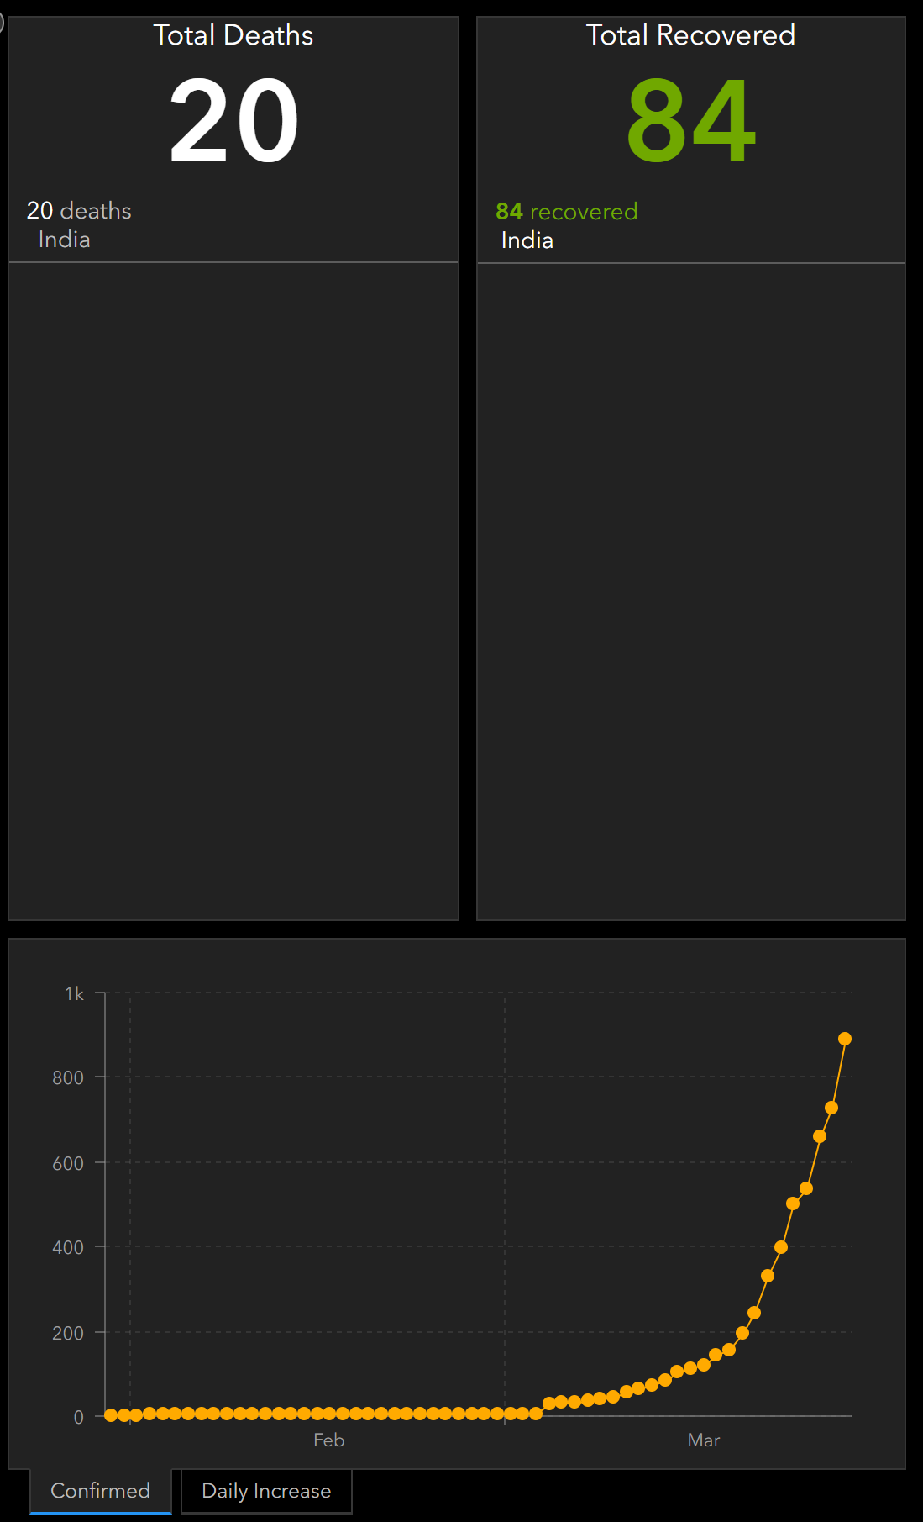This screenshot has height=1522, width=923.
Task: Click the Mar label on the x-axis
Action: (703, 1440)
